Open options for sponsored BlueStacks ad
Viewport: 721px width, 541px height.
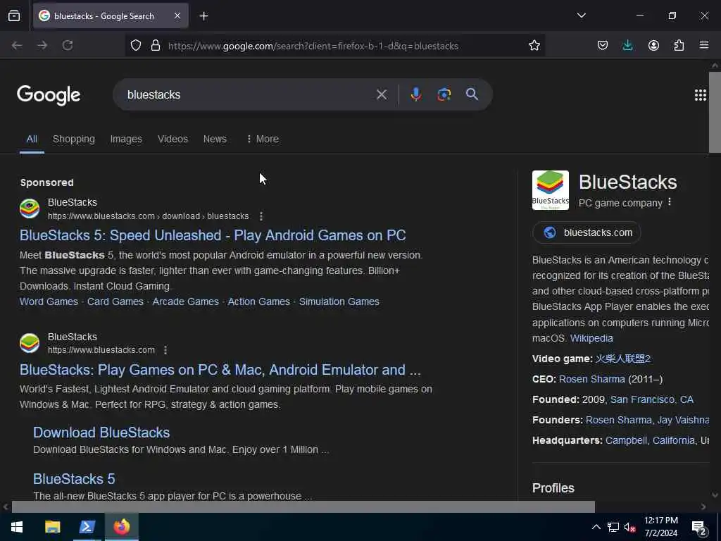point(261,216)
